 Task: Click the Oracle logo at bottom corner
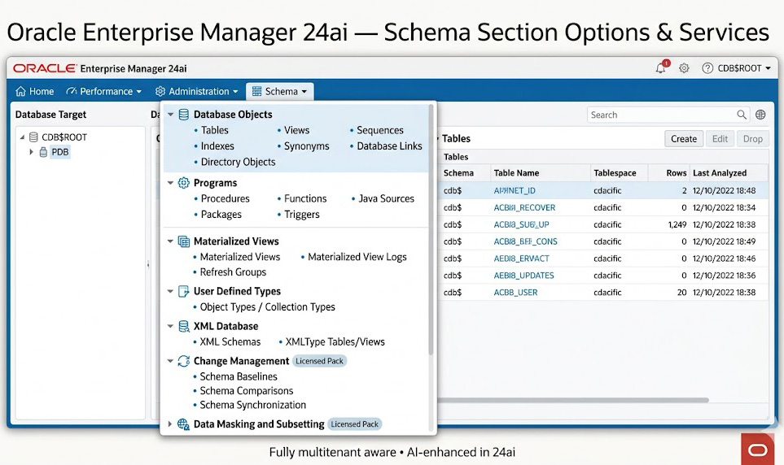pyautogui.click(x=757, y=450)
